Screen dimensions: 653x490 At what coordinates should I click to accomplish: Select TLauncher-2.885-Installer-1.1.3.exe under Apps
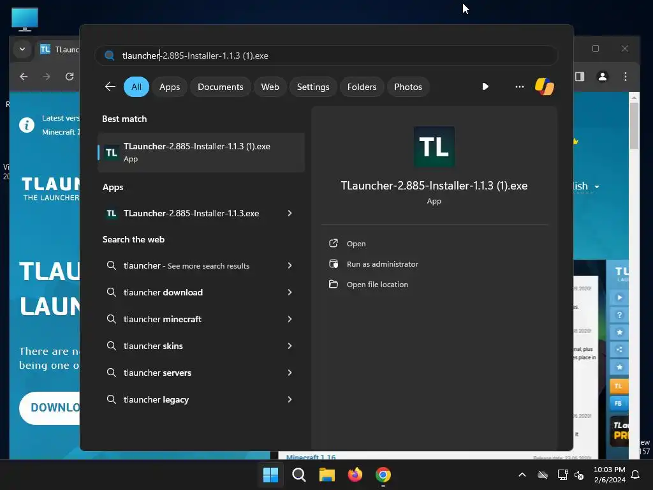[191, 213]
